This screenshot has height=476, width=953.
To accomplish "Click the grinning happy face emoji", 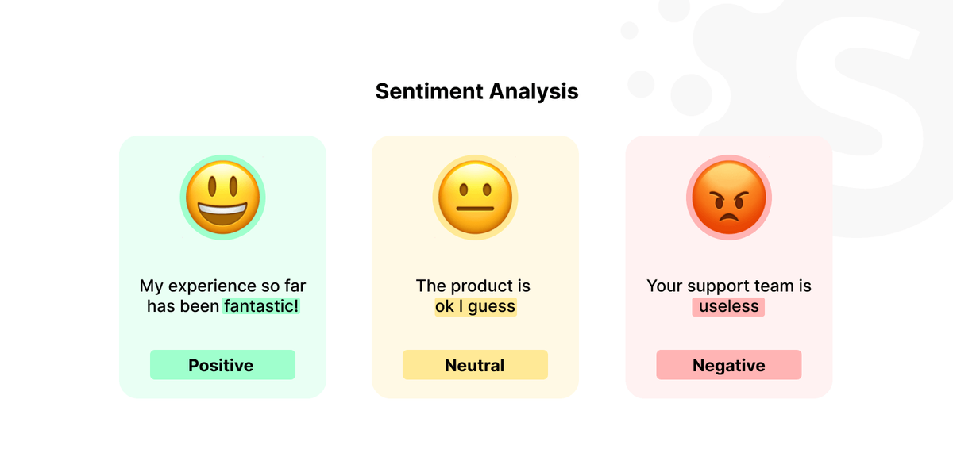I will tap(222, 198).
